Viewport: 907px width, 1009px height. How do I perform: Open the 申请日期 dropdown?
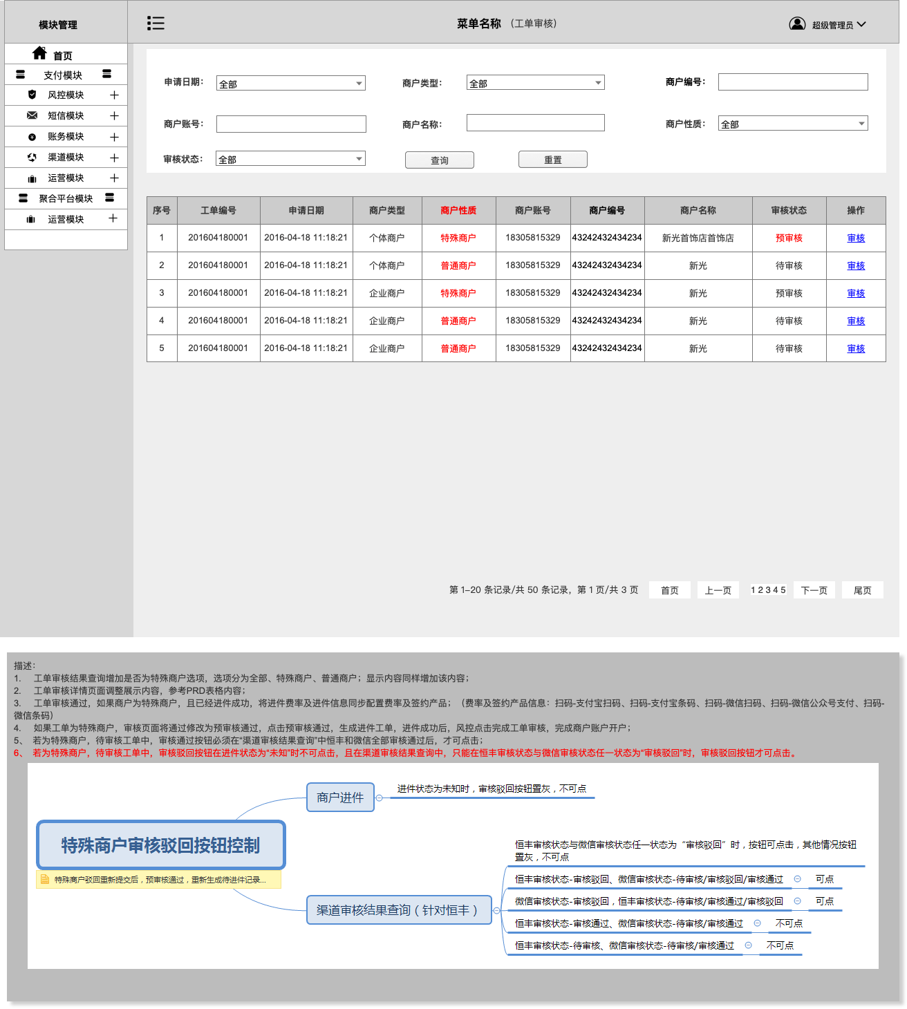tap(290, 83)
